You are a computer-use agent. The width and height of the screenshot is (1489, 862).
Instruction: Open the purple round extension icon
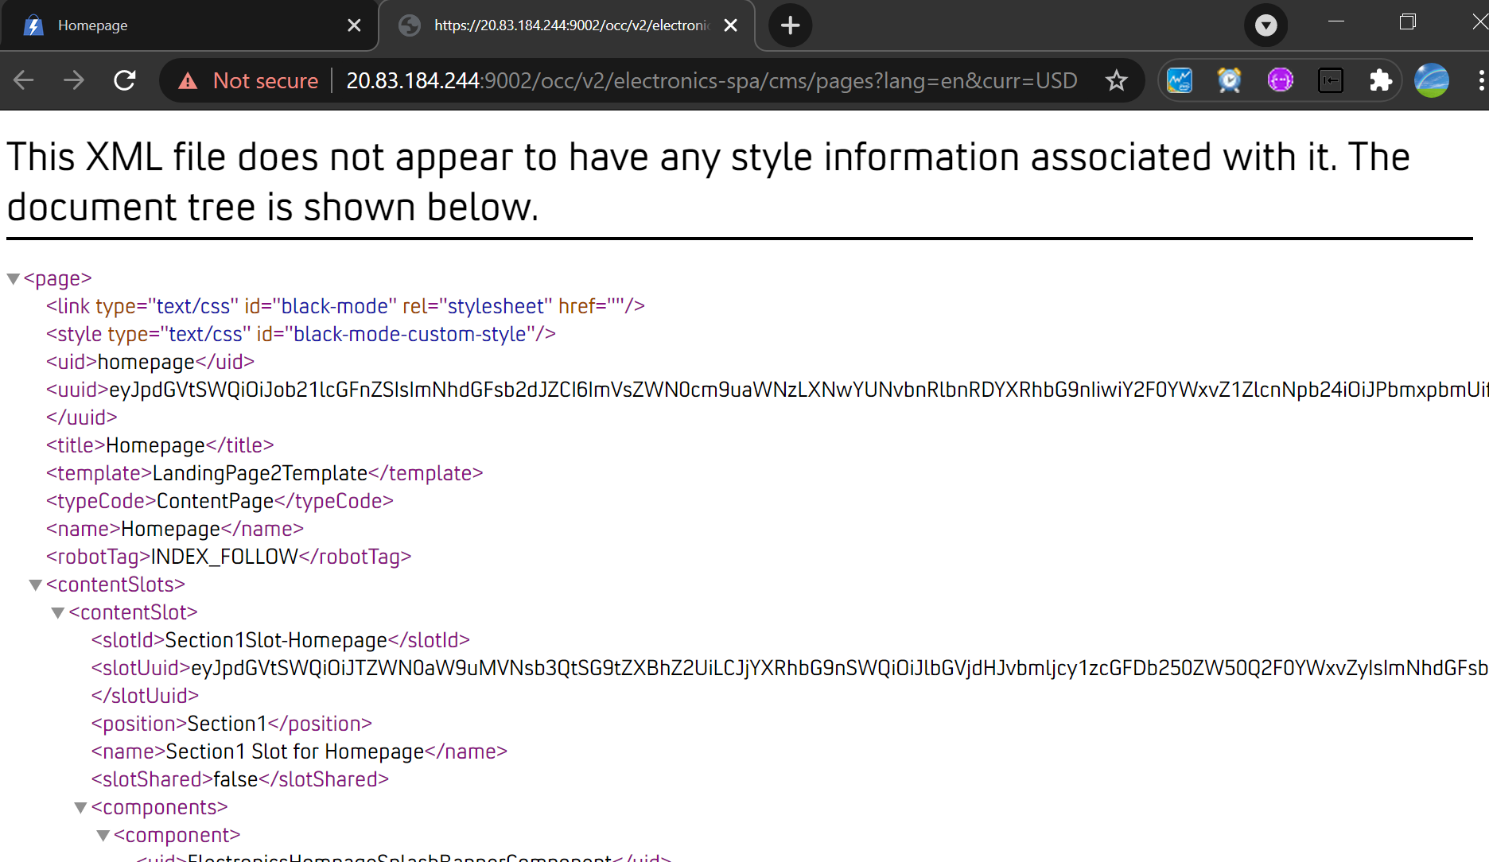1281,80
